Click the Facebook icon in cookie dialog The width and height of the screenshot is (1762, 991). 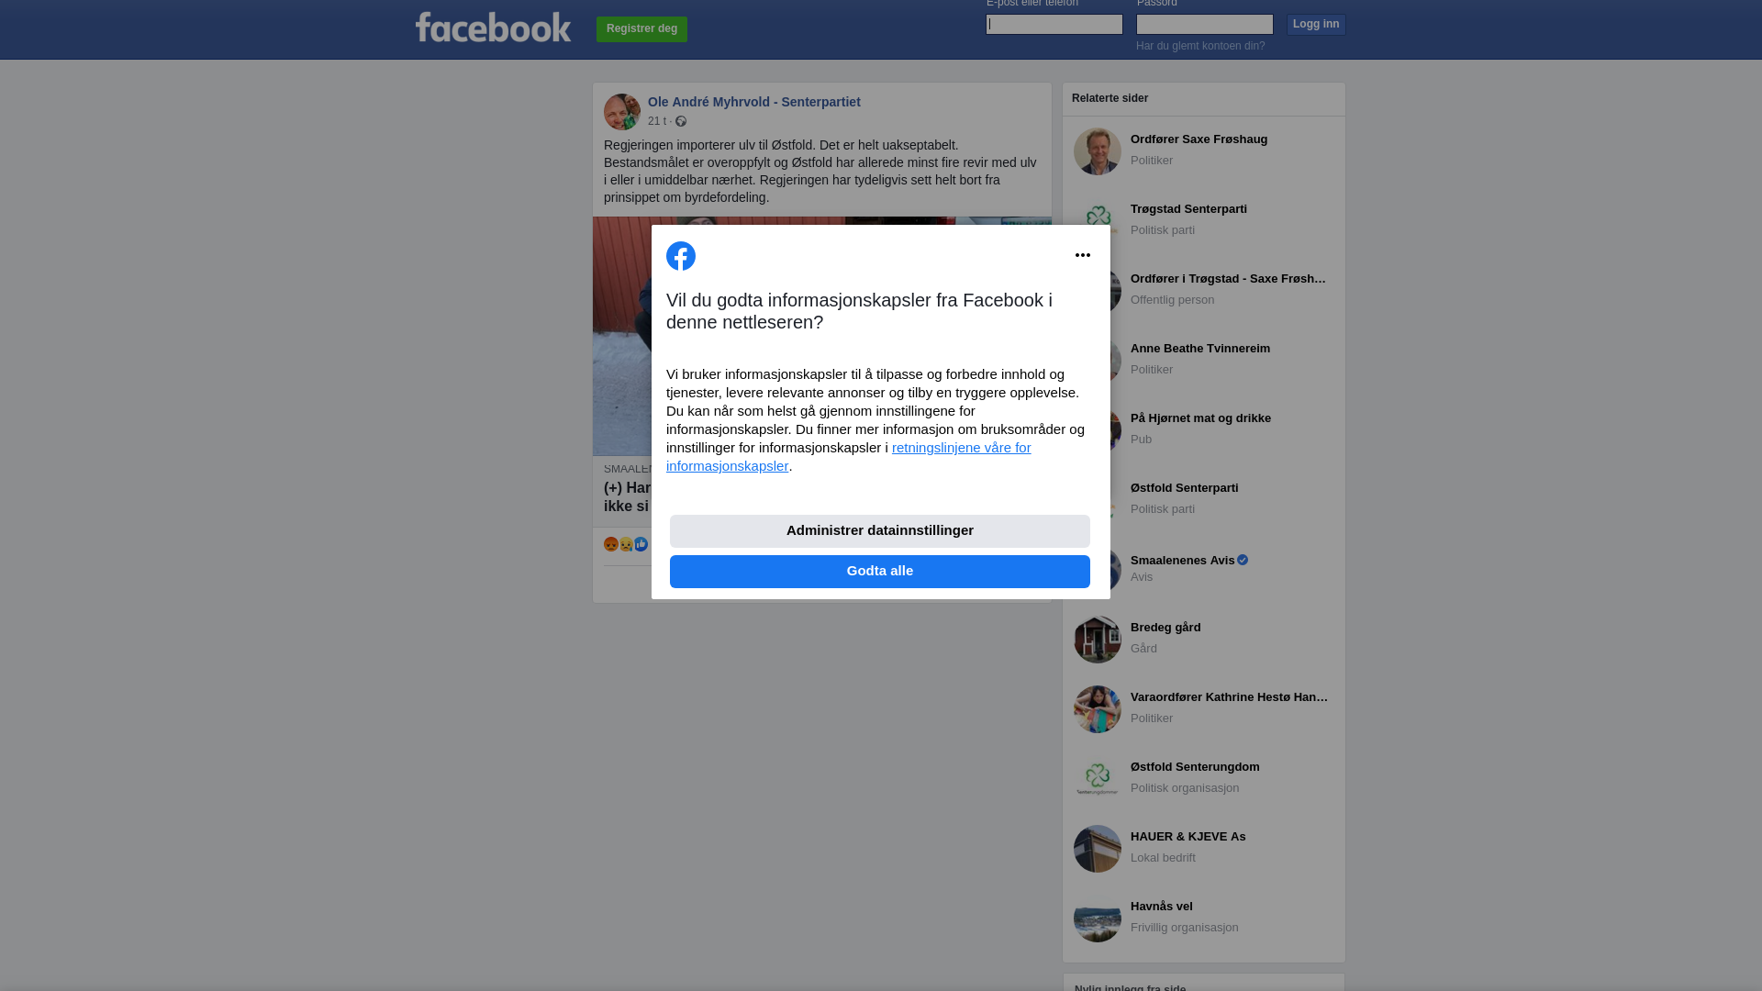681,256
